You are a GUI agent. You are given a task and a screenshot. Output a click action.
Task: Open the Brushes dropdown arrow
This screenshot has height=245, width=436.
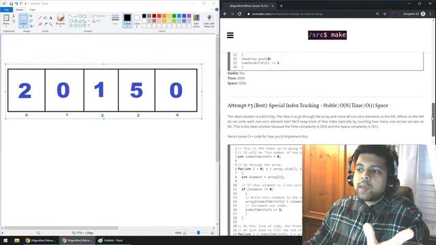[61, 26]
